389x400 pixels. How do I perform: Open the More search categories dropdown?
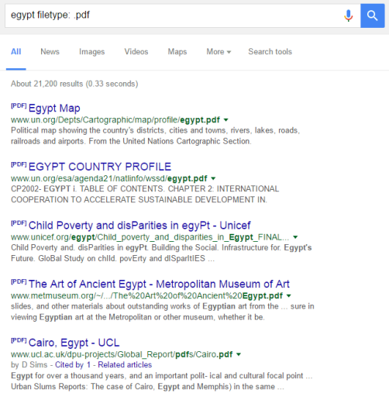click(219, 52)
